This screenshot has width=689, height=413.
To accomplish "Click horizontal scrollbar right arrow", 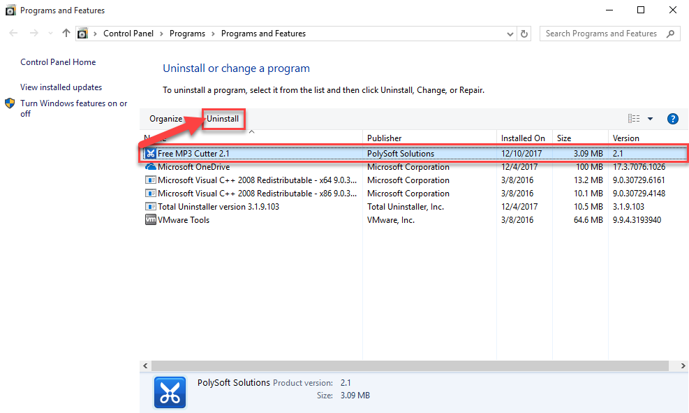I will click(683, 365).
